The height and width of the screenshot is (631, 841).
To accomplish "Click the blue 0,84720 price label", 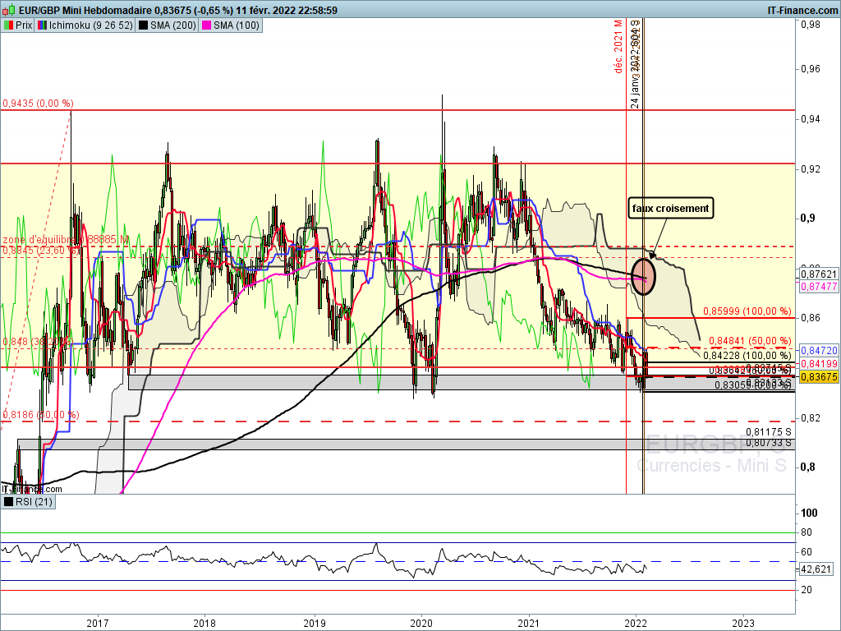I will [816, 349].
